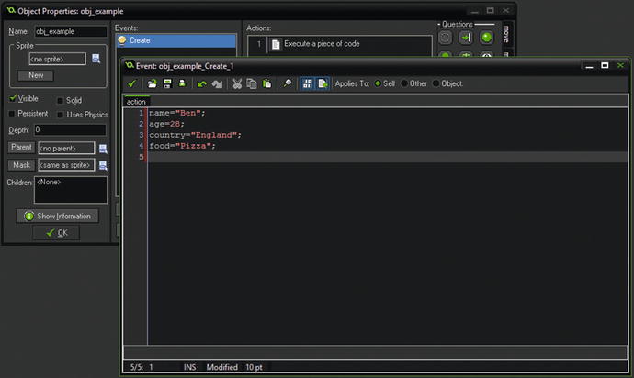Toggle the Visible checkbox

[14, 98]
